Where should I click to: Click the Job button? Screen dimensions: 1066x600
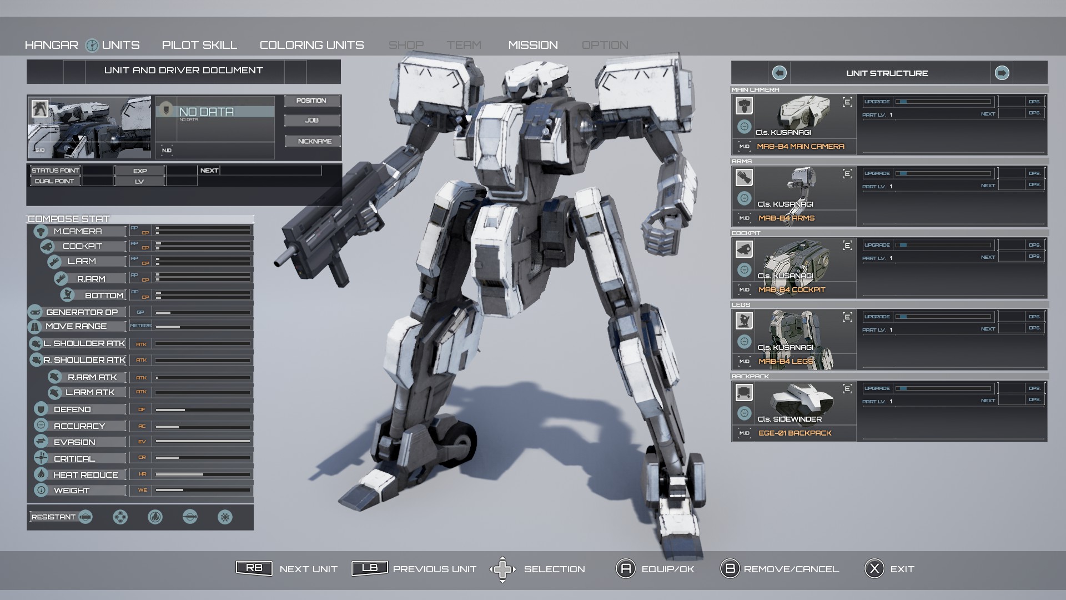(311, 121)
